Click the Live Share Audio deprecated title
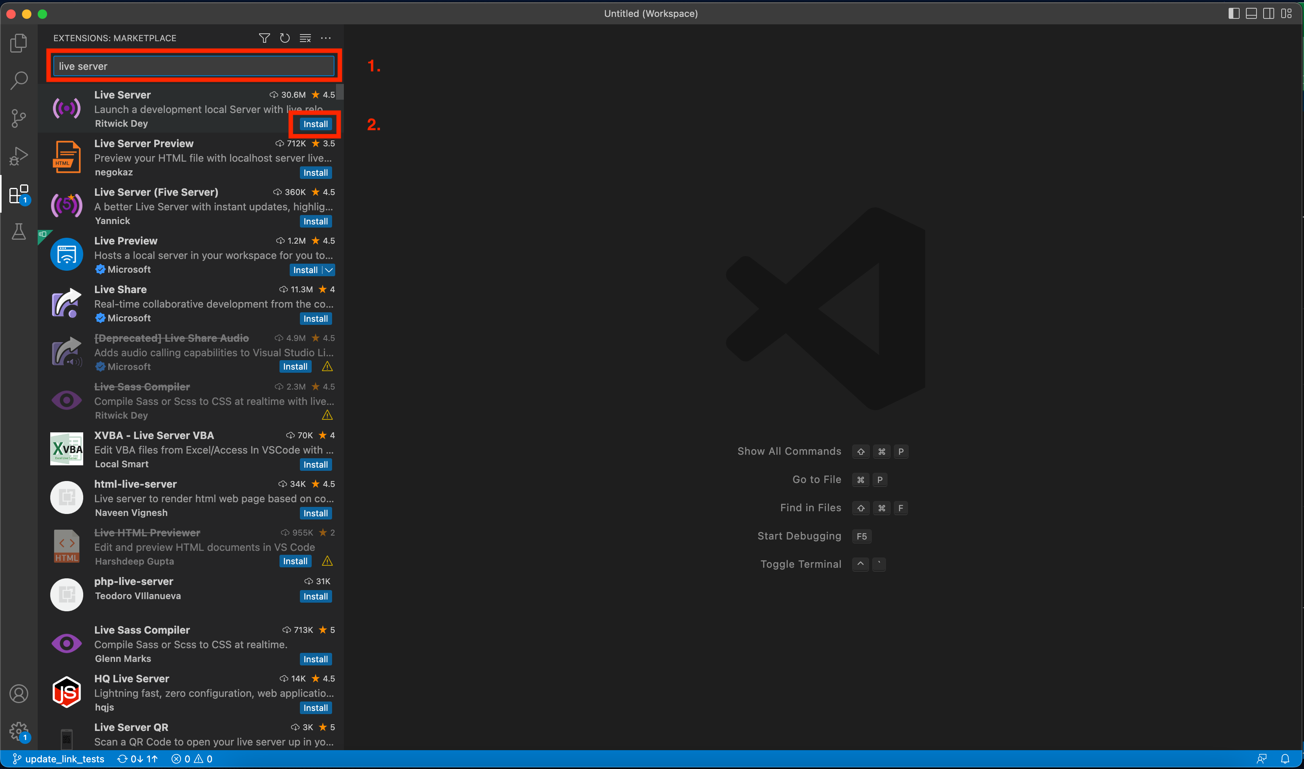Screen dimensions: 1304x769 pyautogui.click(x=172, y=338)
